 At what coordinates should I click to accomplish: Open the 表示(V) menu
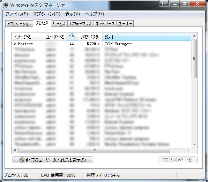pos(73,14)
